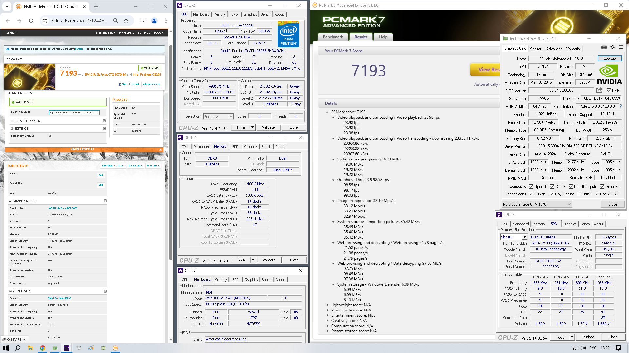
Task: Click Validate in CPU-Z Memory window
Action: [x=269, y=260]
